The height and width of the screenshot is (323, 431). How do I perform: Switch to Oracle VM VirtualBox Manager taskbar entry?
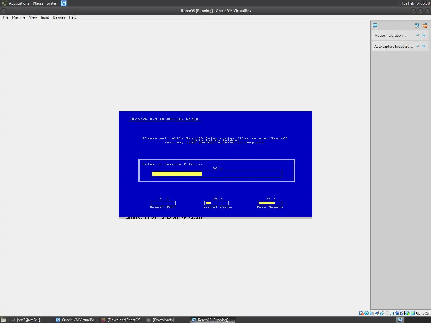click(77, 320)
